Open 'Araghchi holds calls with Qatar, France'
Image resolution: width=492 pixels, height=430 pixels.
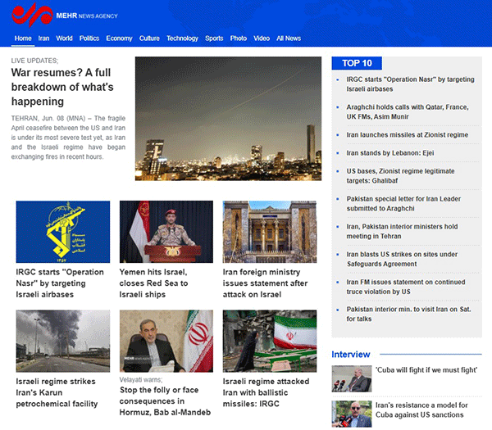(408, 111)
